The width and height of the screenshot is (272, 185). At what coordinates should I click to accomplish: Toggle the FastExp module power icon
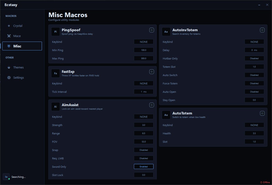pyautogui.click(x=151, y=72)
